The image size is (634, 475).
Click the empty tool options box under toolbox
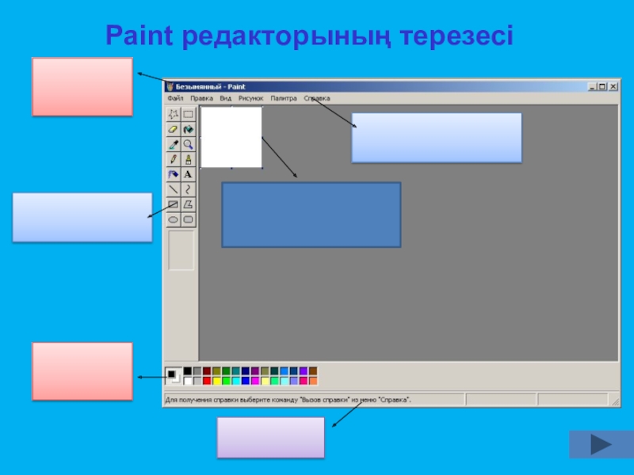[181, 250]
